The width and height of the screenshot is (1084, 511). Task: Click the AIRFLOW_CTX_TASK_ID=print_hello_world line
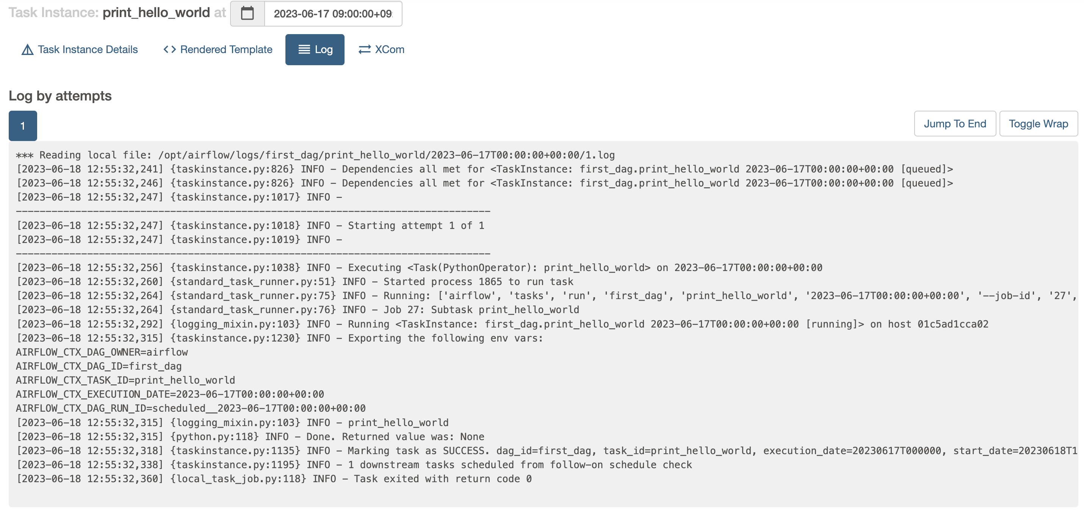(125, 380)
